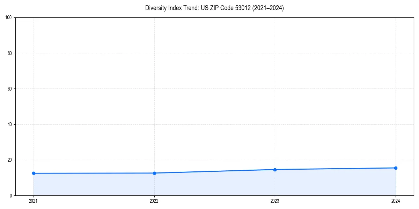Click the 2023 x-axis label

275,201
